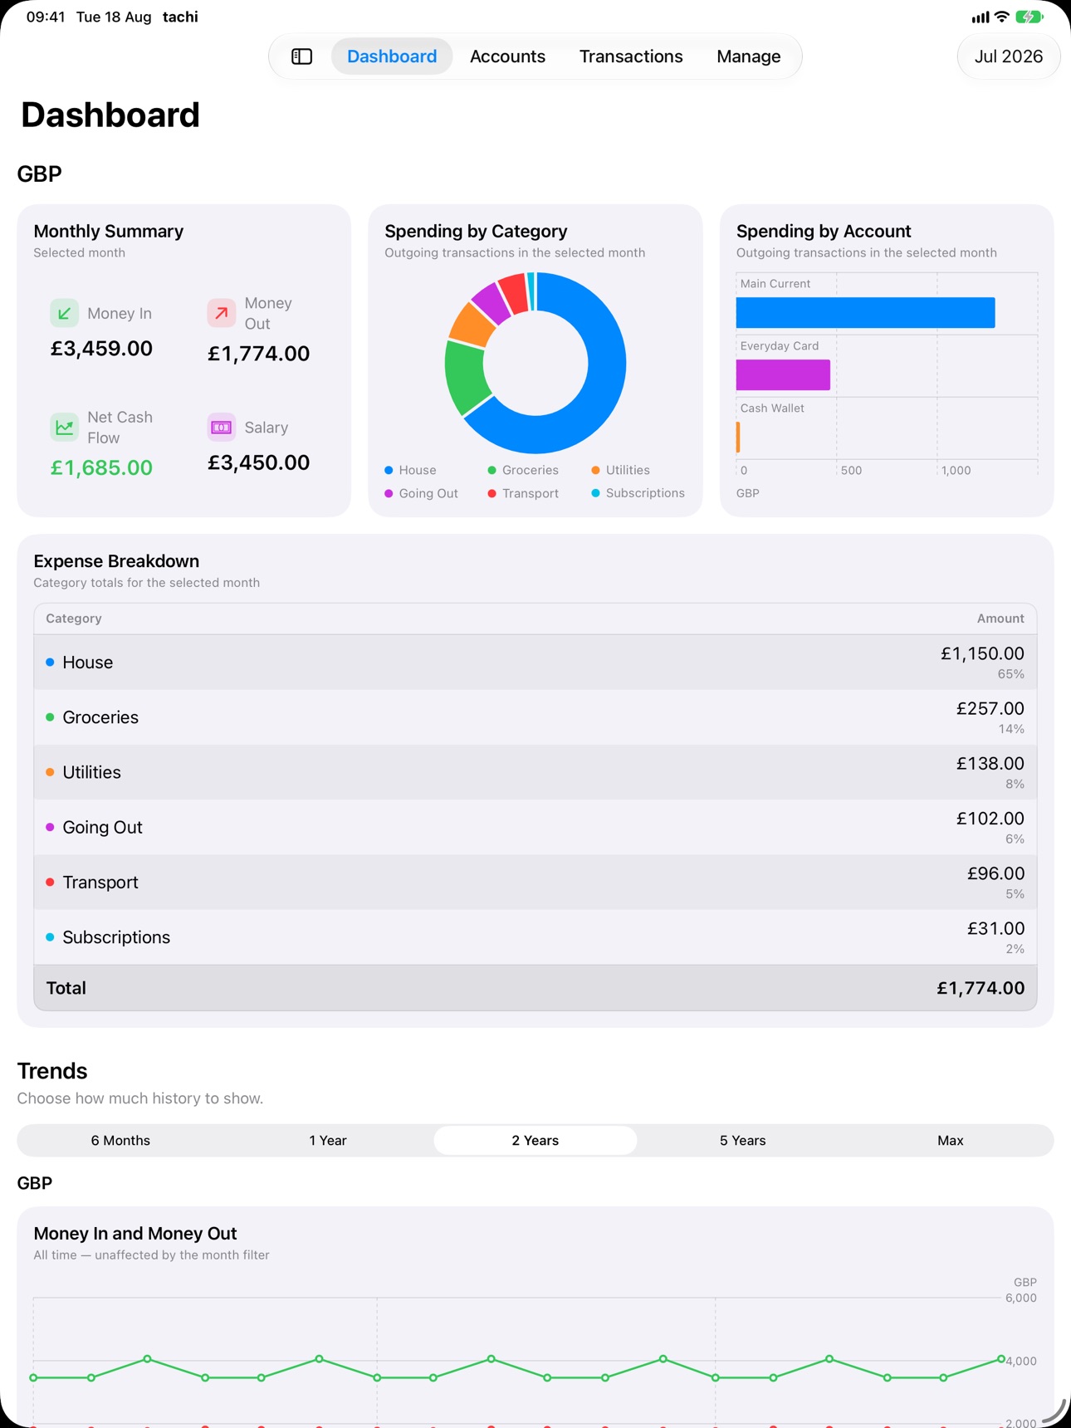Screen dimensions: 1071x1428
Task: Select the Max trend range
Action: coord(950,1140)
